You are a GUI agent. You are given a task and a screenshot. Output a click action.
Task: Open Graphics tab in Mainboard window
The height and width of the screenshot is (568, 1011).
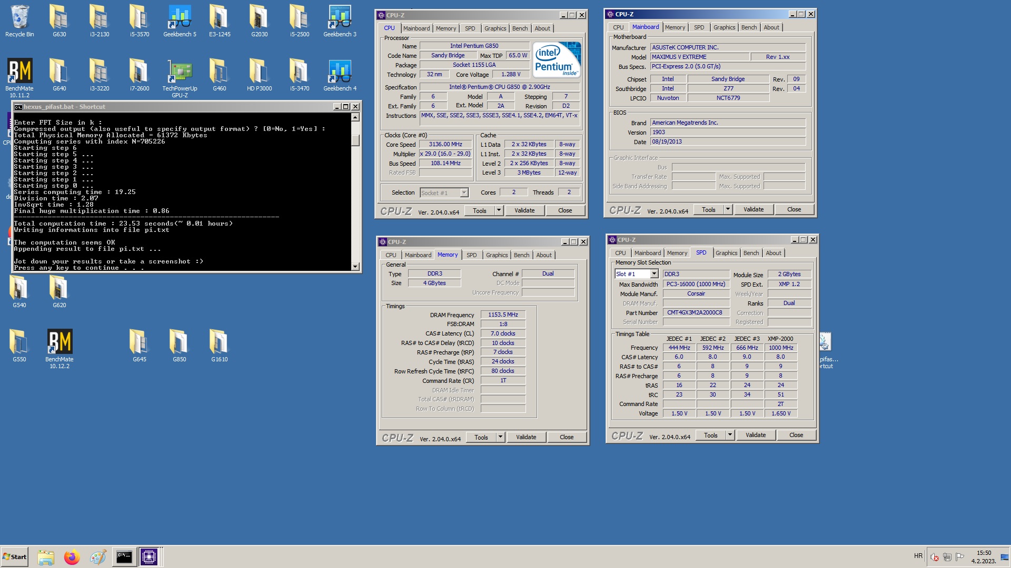pos(724,27)
